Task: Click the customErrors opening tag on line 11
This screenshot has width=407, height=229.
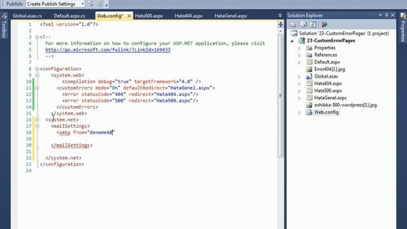Action: (135, 88)
